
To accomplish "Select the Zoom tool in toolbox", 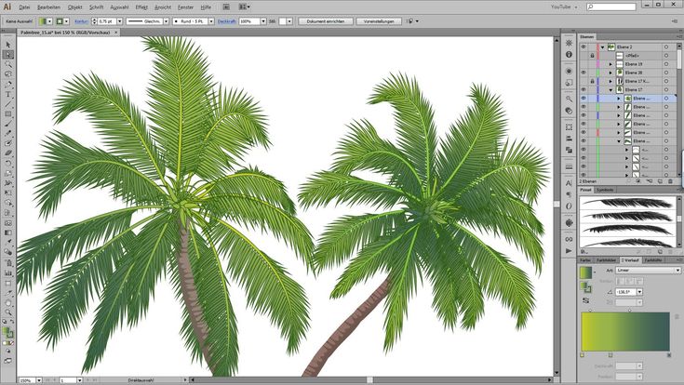I will [x=8, y=312].
